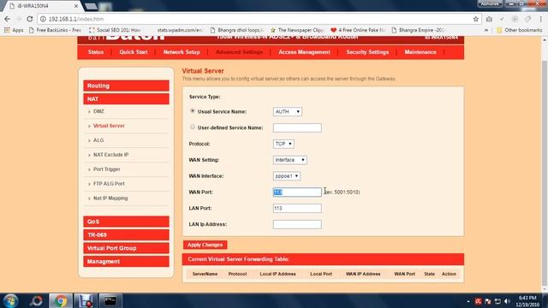548x308 pixels.
Task: Open the Port Trigger submenu link
Action: (106, 169)
